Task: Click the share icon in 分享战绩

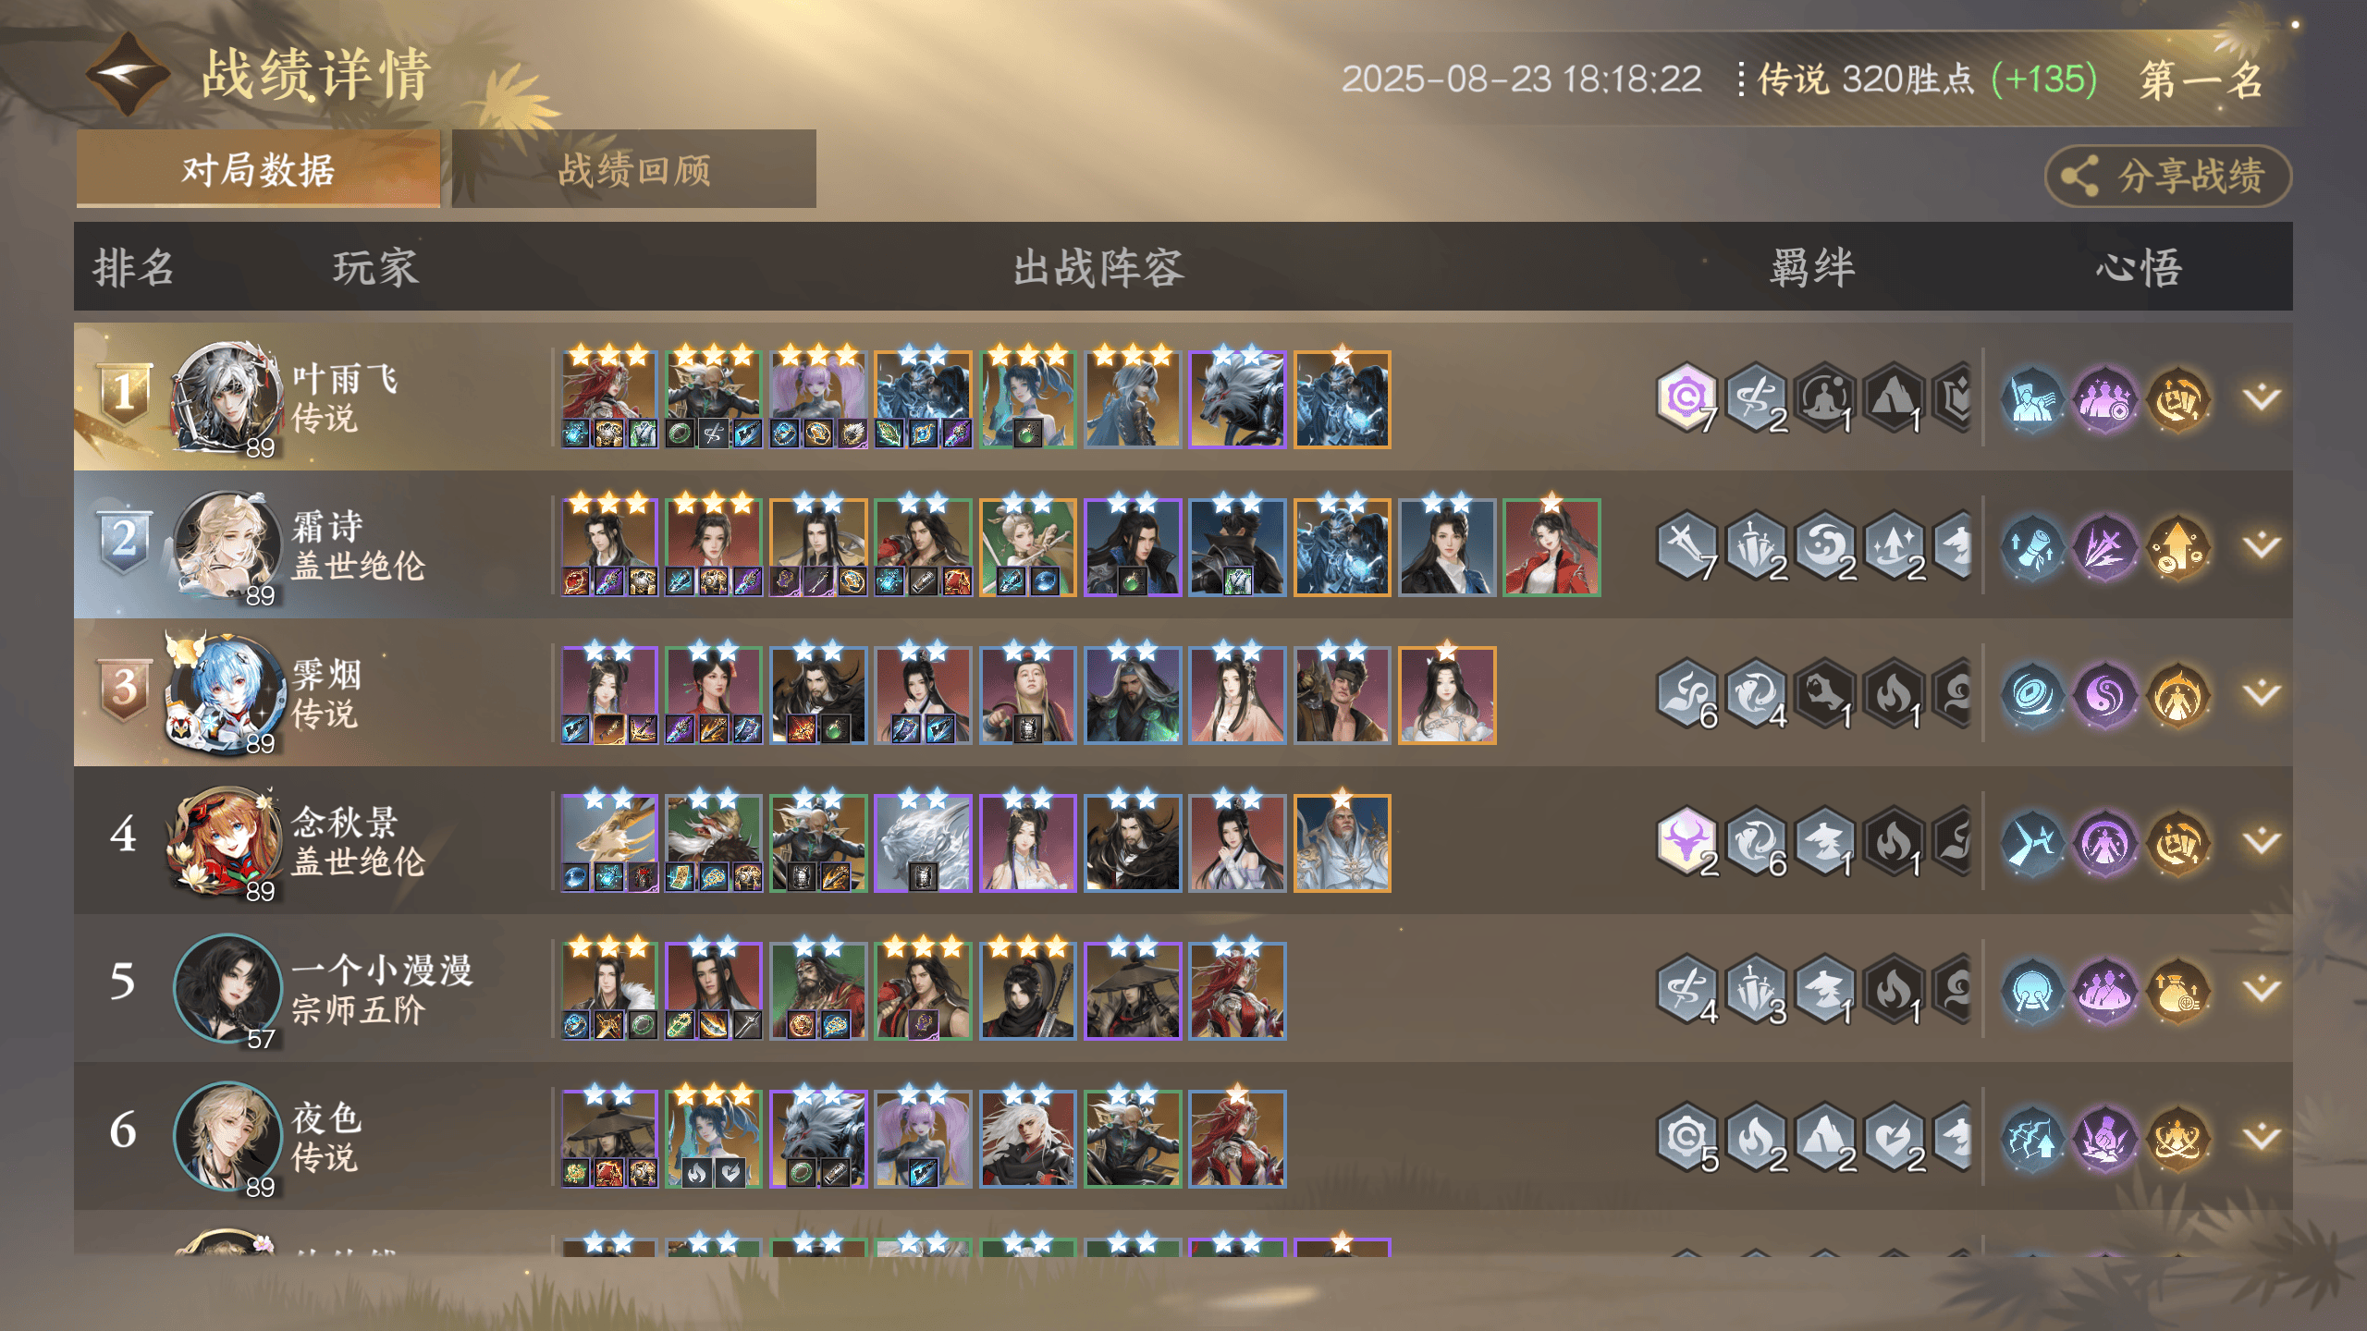Action: coord(2079,176)
